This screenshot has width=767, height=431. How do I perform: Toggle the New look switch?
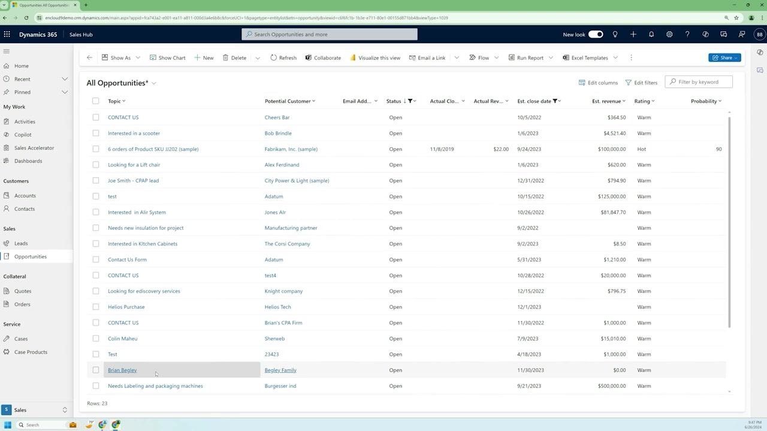tap(596, 34)
